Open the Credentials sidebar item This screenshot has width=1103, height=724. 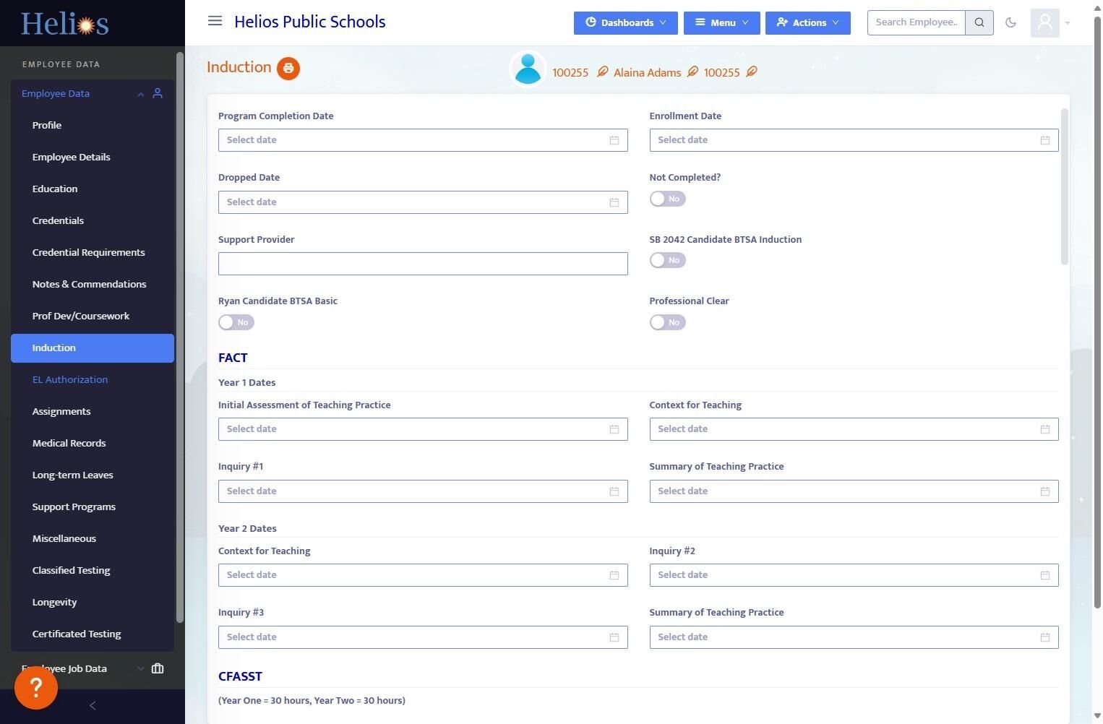93,220
